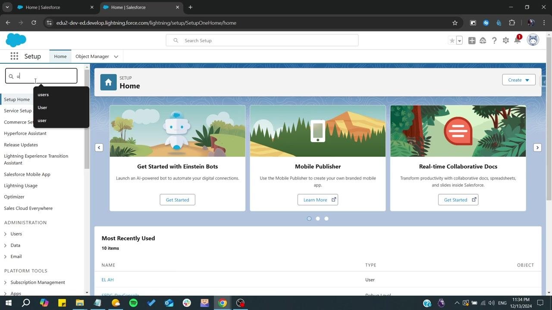The width and height of the screenshot is (552, 310).
Task: Open the Trailhead guidance icon
Action: click(483, 40)
